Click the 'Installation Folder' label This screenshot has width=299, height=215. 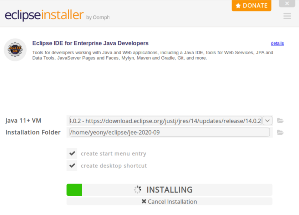pos(33,132)
